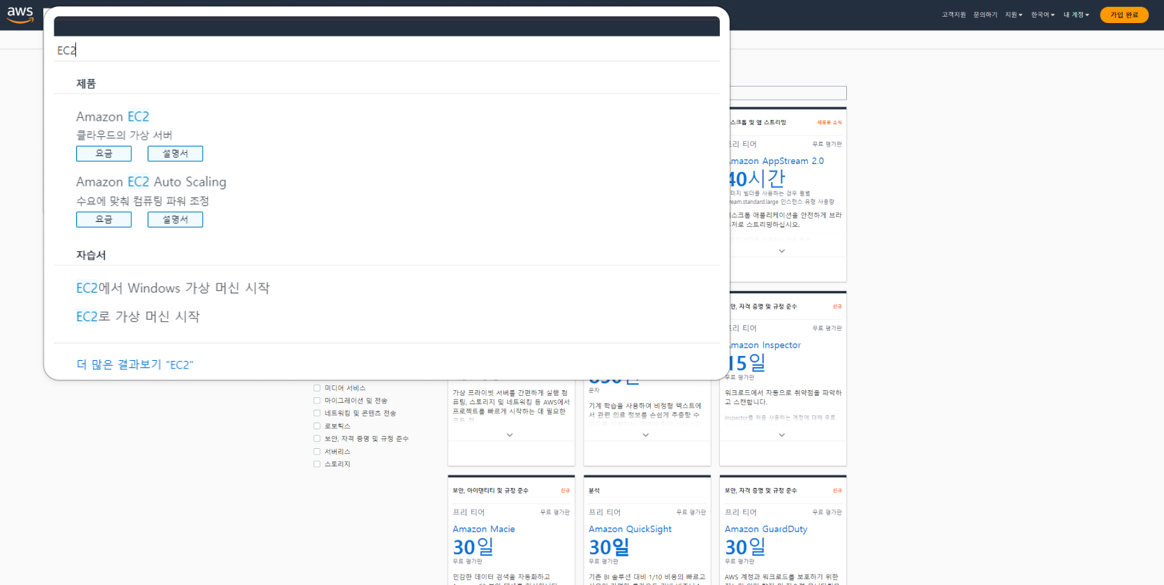This screenshot has height=585, width=1164.
Task: Check the 네트워킹 및 콘텐츠 전송 checkbox
Action: pyautogui.click(x=317, y=413)
